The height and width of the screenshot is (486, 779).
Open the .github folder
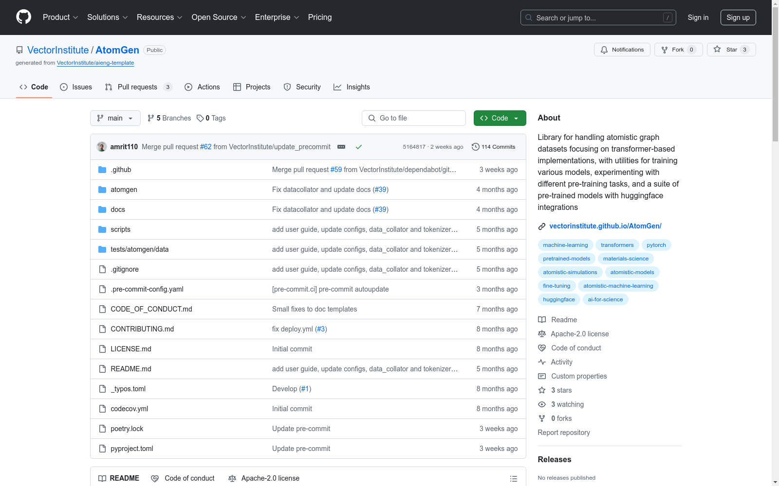click(x=121, y=170)
